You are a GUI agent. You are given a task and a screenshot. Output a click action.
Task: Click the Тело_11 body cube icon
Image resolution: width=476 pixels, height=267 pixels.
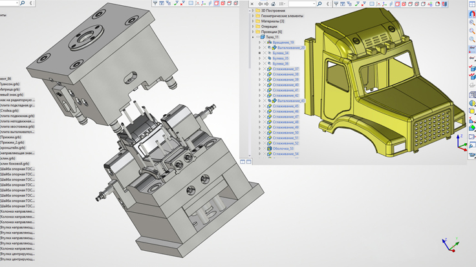[263, 37]
